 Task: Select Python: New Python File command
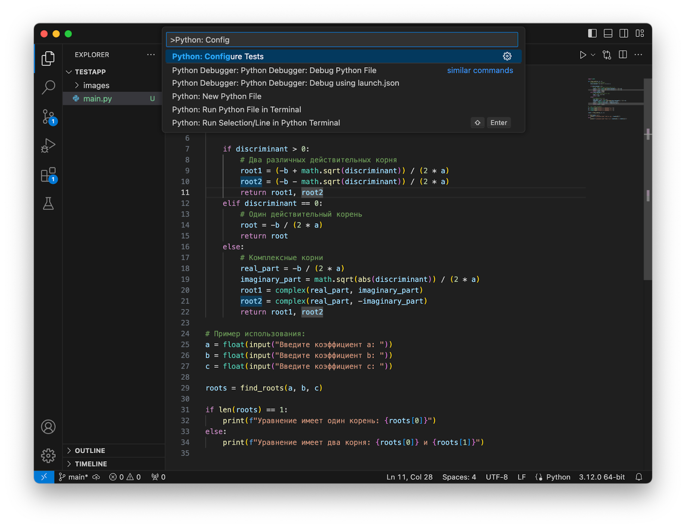click(x=343, y=96)
